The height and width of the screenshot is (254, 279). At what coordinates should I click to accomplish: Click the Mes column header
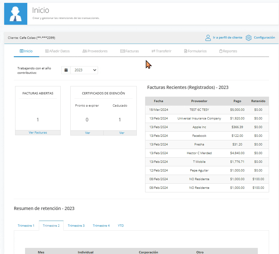pyautogui.click(x=41, y=252)
